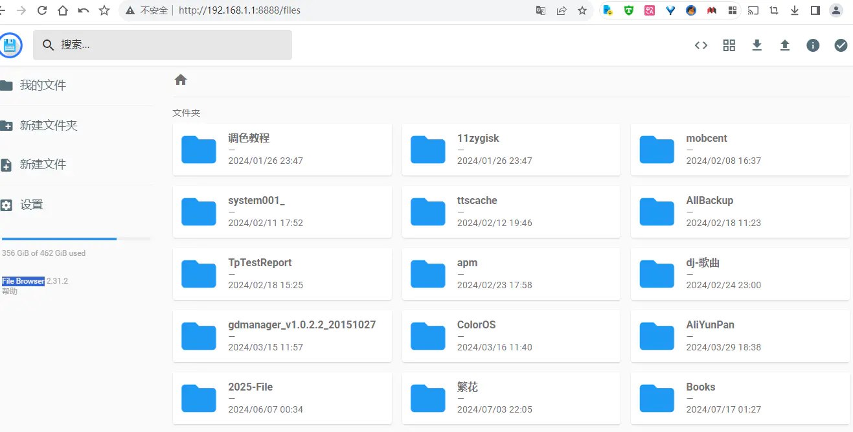Open the 繁花 folder
853x432 pixels.
[x=511, y=398]
